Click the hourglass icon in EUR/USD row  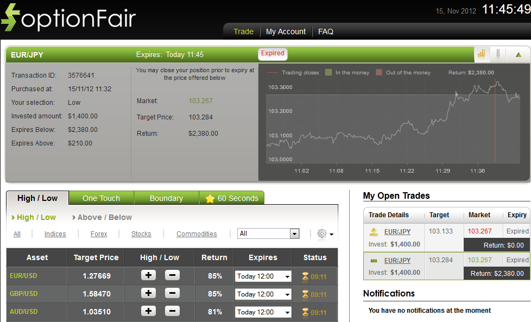[x=305, y=276]
